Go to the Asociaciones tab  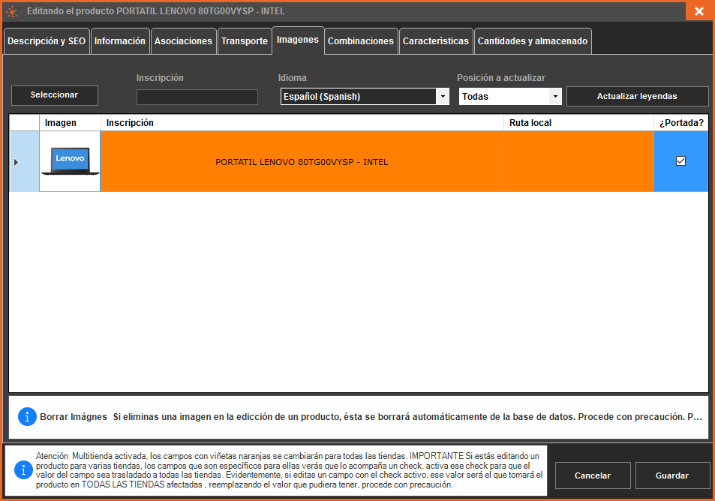coord(183,41)
